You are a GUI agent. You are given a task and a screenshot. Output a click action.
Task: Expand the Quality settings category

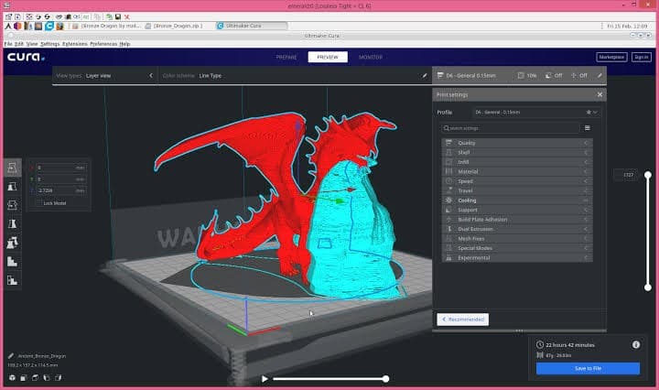click(x=517, y=143)
